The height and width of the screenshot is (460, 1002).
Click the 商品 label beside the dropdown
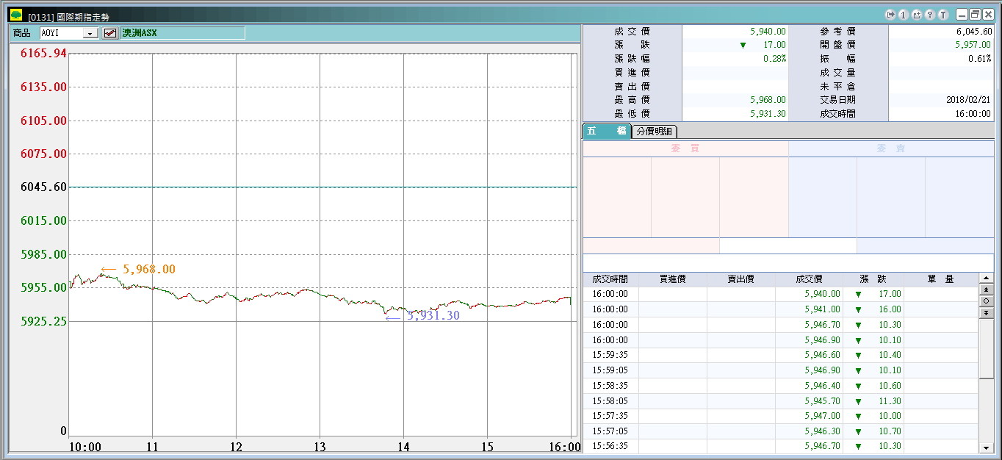(22, 33)
